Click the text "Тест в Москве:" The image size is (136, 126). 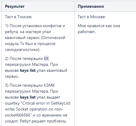click(x=92, y=17)
